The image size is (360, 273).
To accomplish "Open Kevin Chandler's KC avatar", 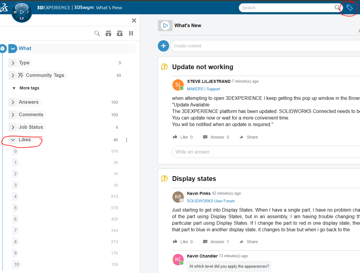I will (178, 259).
